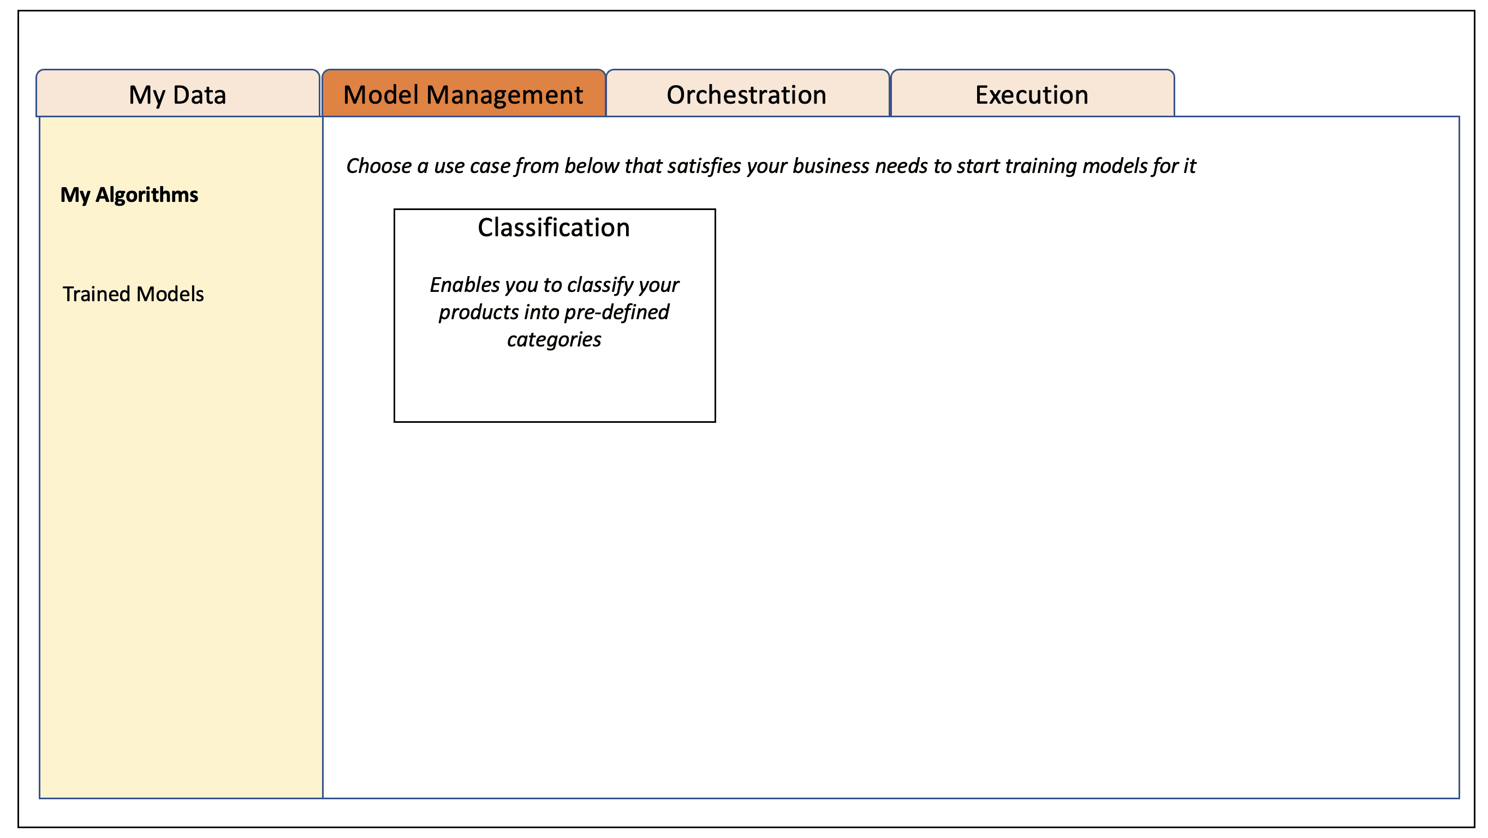Click 'categories' in the Classification card
The image size is (1488, 838).
554,339
